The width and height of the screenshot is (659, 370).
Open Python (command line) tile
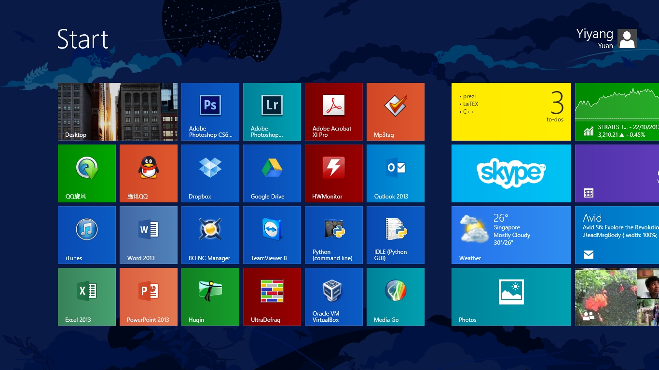pyautogui.click(x=334, y=235)
